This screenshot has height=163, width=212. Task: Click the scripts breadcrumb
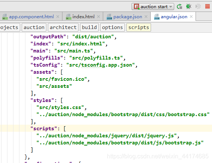(139, 27)
